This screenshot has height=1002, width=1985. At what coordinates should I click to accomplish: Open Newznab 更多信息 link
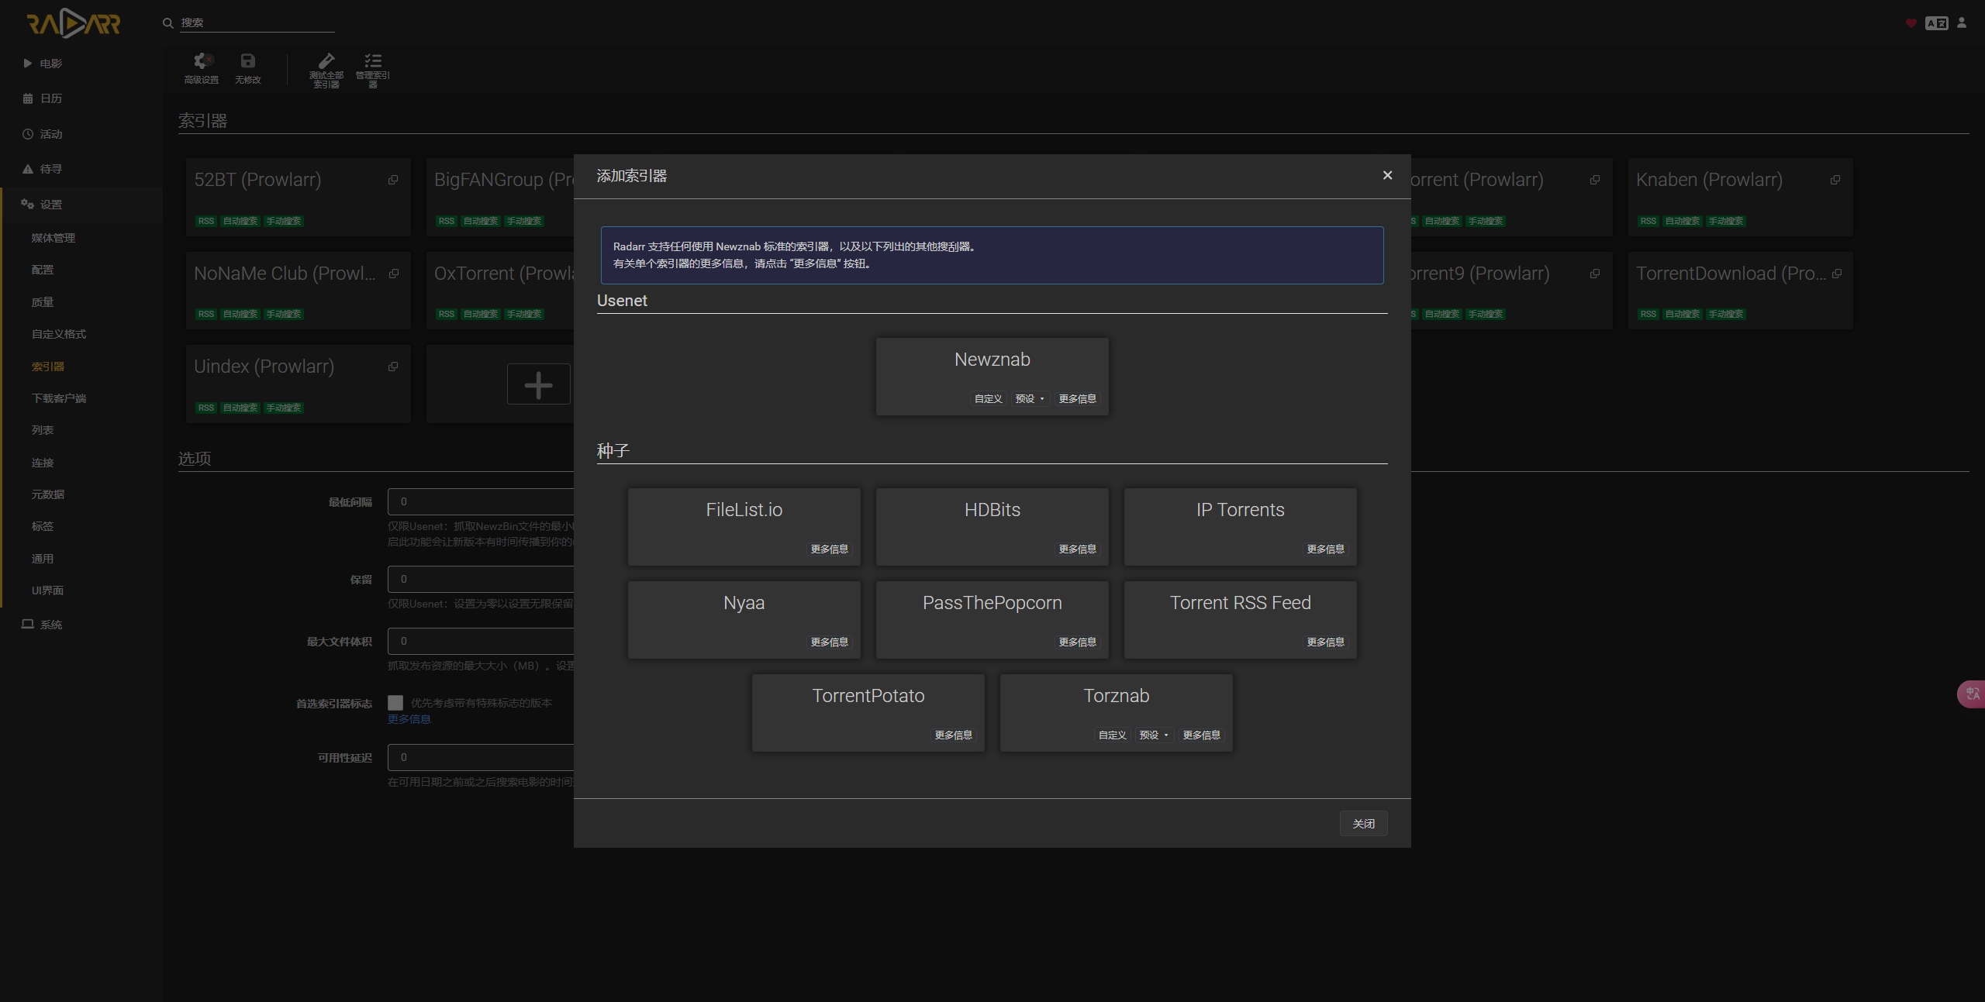(x=1078, y=399)
